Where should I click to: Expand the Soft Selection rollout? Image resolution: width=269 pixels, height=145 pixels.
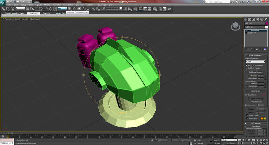pyautogui.click(x=256, y=123)
